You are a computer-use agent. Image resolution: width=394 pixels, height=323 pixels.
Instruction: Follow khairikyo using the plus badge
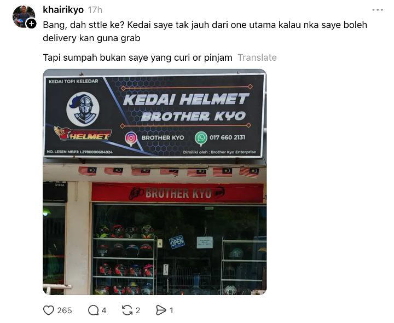click(x=31, y=24)
